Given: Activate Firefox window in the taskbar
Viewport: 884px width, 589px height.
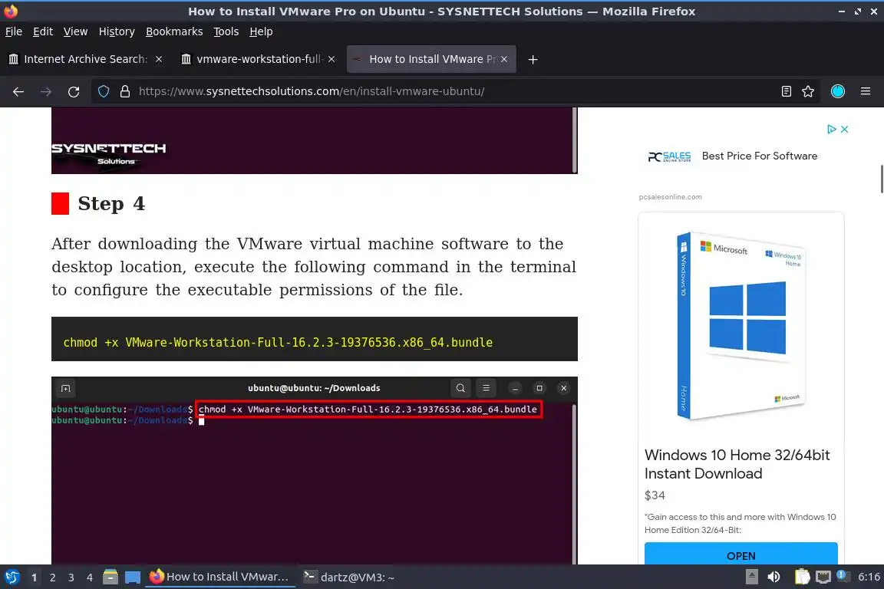Looking at the screenshot, I should tap(220, 577).
